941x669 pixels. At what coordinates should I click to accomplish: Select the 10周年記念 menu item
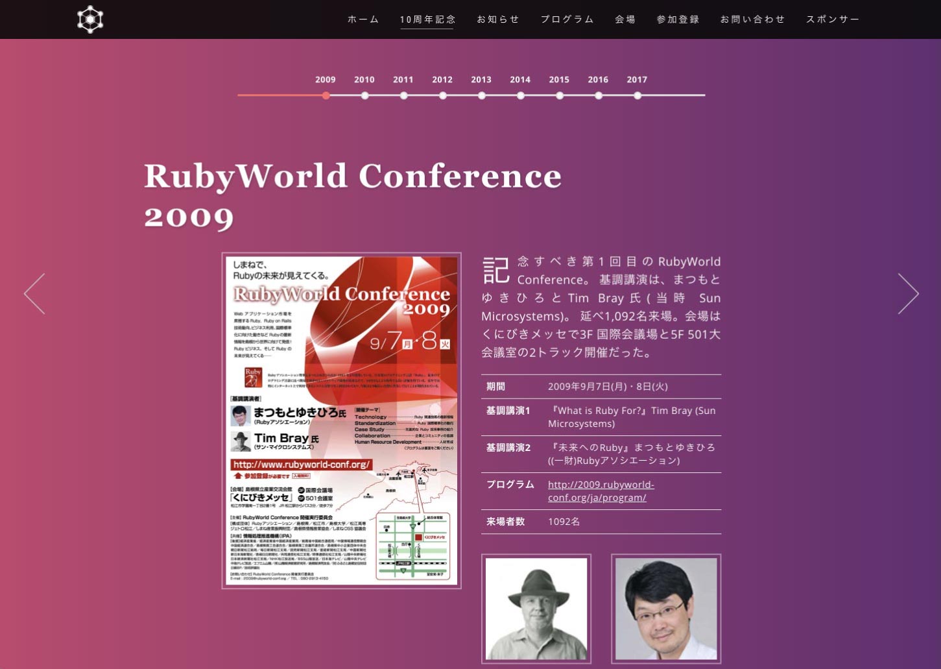pyautogui.click(x=427, y=19)
